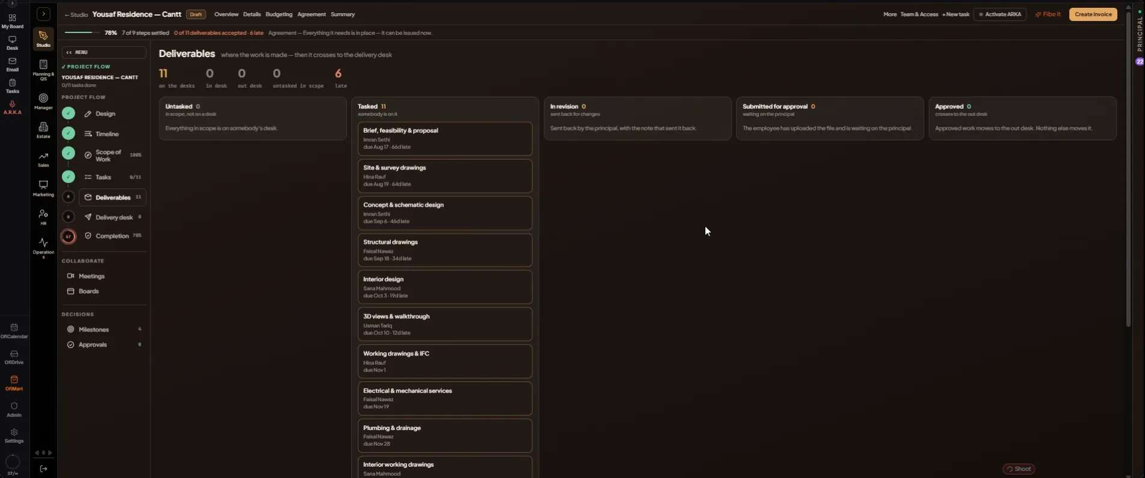
Task: Switch to the Overview tab
Action: pos(226,14)
